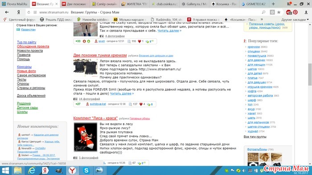Expand hidden bookmarks with chevron arrows
This screenshot has width=312, height=175.
(x=262, y=20)
